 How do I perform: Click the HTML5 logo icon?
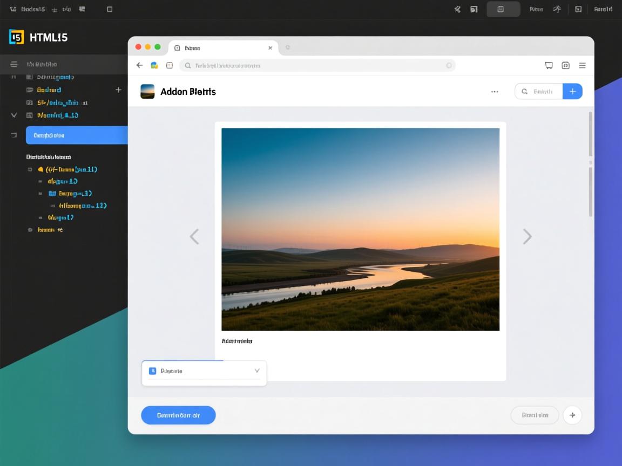[17, 37]
